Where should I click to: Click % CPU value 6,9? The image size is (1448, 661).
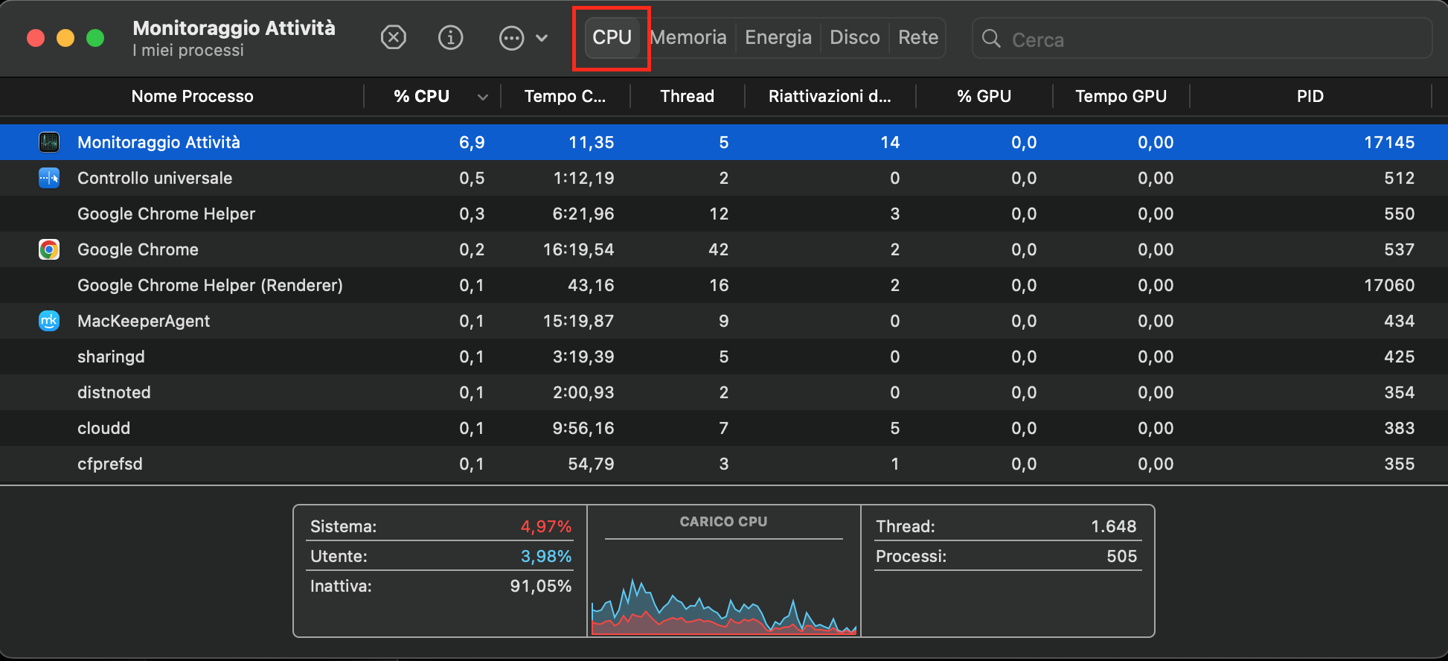472,142
